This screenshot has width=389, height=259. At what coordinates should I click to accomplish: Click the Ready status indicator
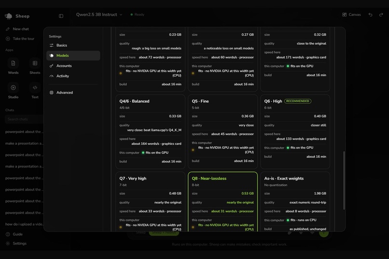(x=138, y=14)
